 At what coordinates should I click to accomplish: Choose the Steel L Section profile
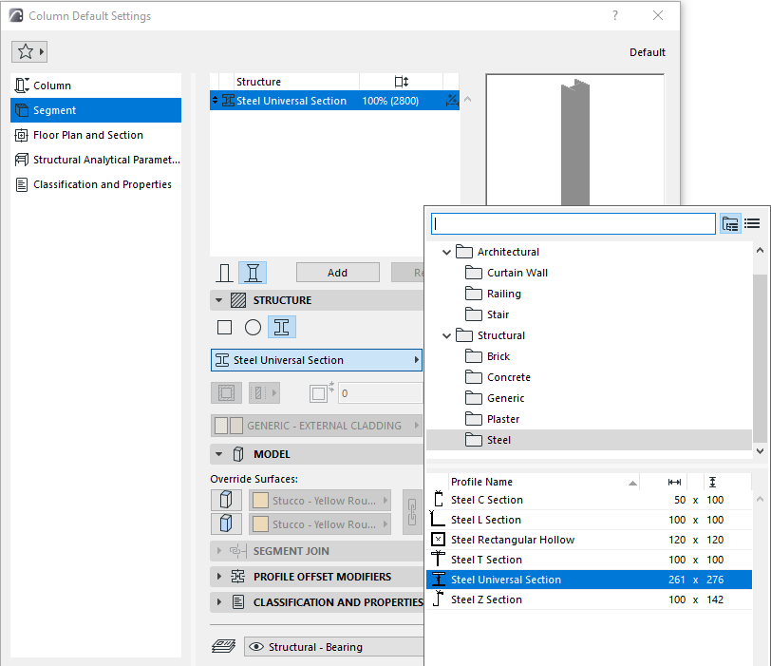pyautogui.click(x=589, y=520)
